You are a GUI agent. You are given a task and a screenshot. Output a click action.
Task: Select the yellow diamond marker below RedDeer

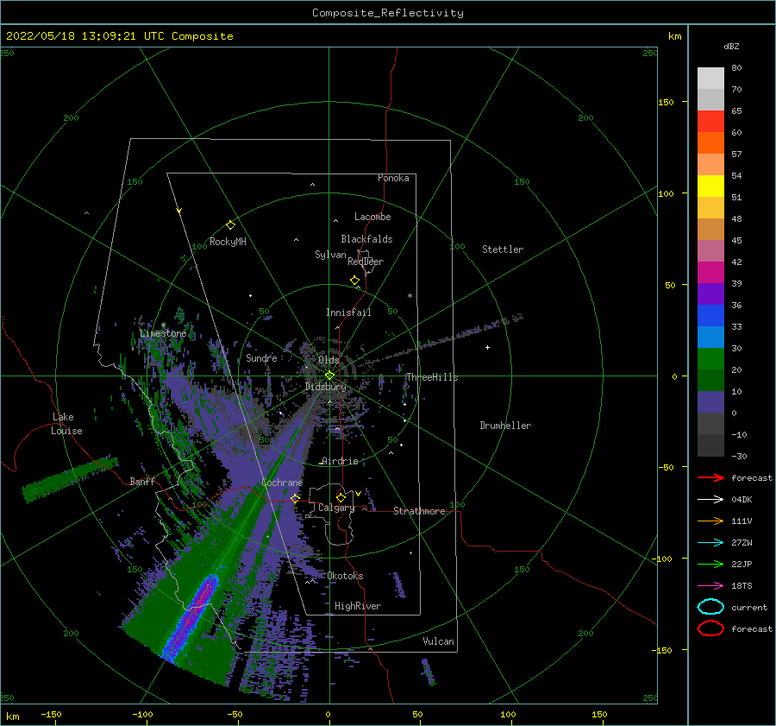354,281
